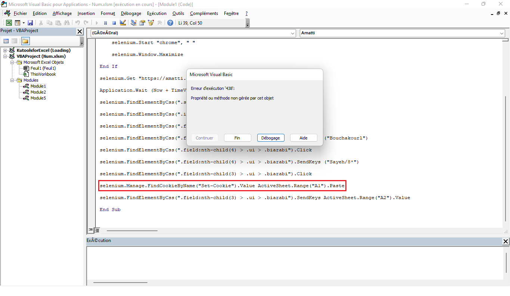Image resolution: width=510 pixels, height=296 pixels.
Task: Open the Débogage menu
Action: [x=131, y=13]
